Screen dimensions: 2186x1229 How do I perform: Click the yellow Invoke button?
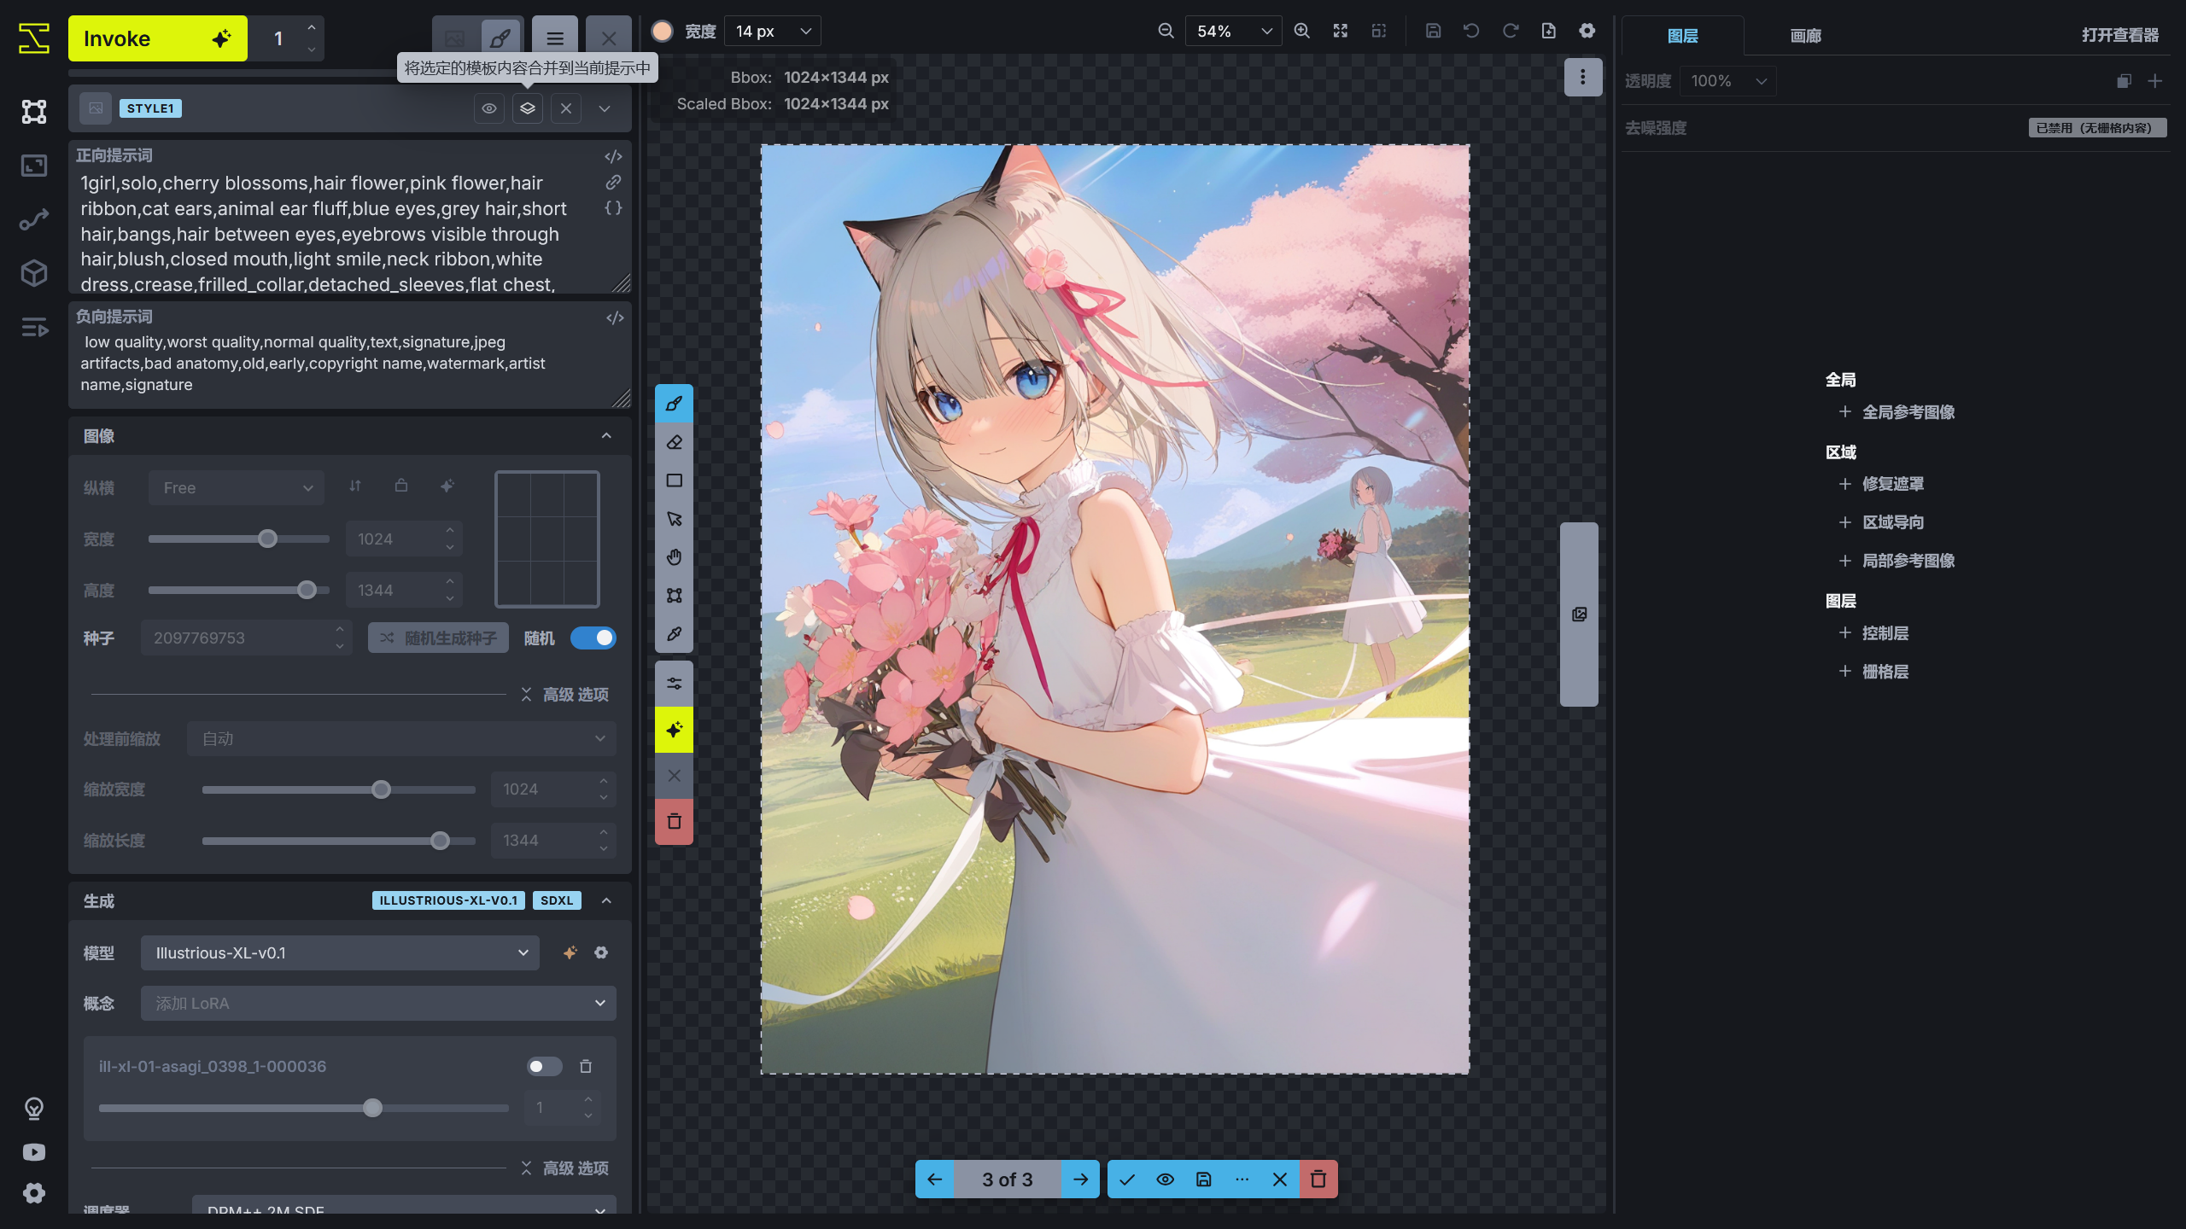(157, 38)
